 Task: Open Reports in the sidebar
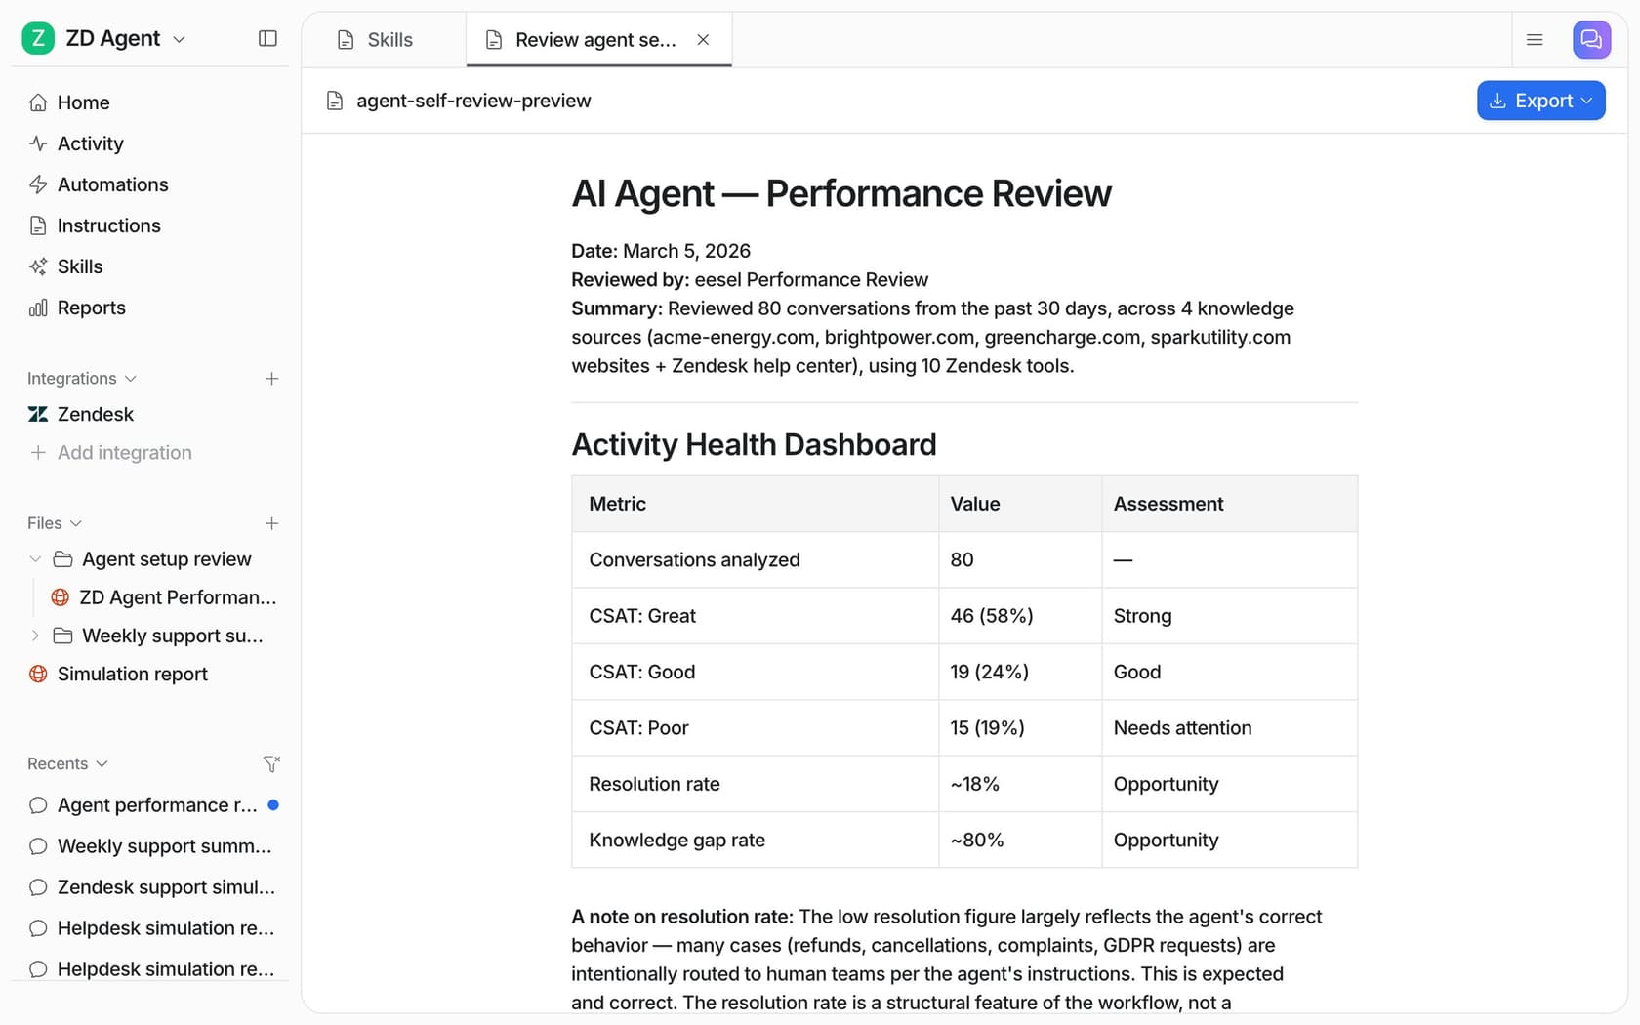tap(91, 307)
